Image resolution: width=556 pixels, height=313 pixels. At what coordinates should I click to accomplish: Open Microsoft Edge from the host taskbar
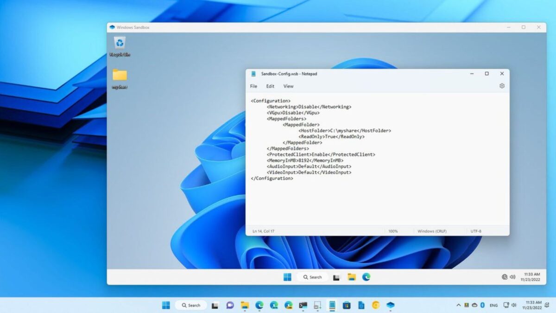(x=259, y=305)
